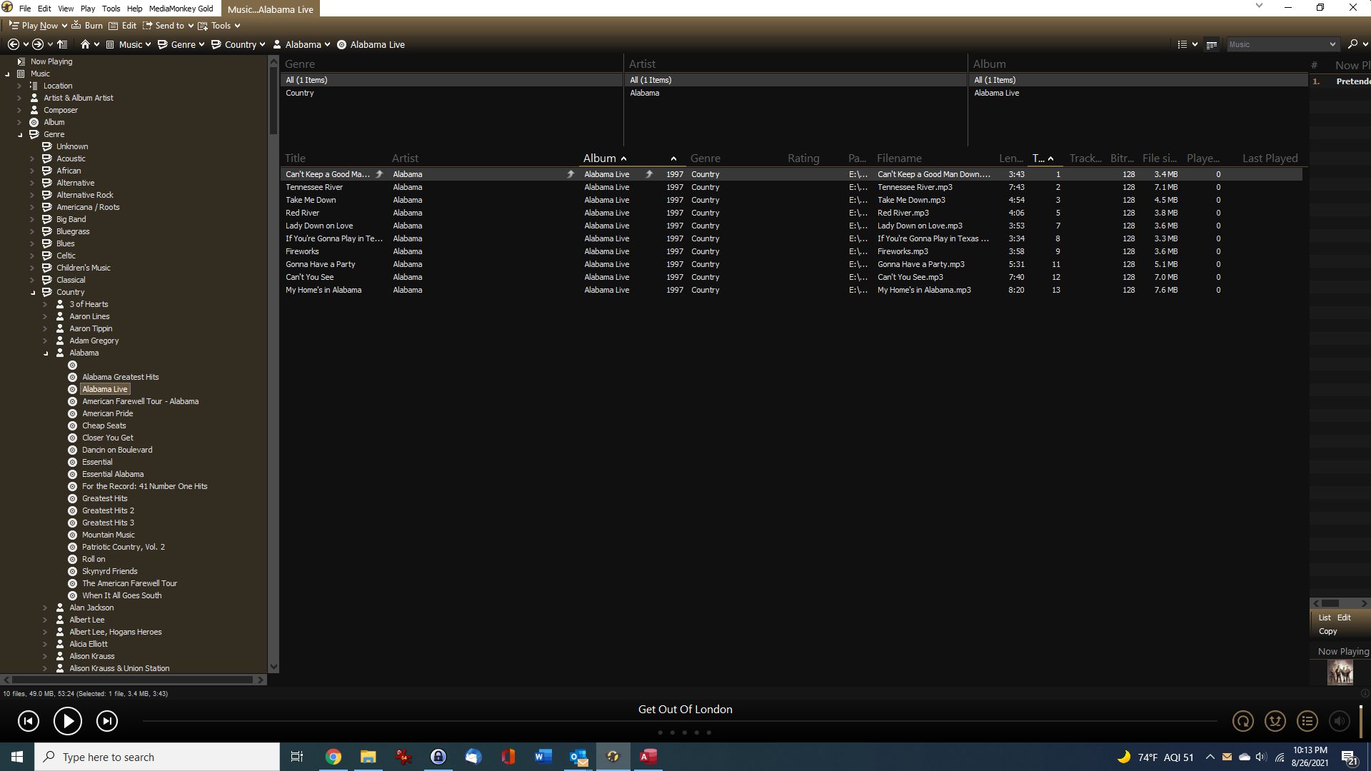Sort tracks by the Title column header
The image size is (1371, 771).
[x=295, y=158]
